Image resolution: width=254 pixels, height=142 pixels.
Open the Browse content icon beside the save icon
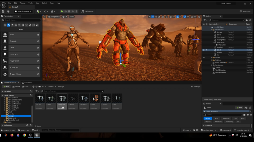pos(9,11)
